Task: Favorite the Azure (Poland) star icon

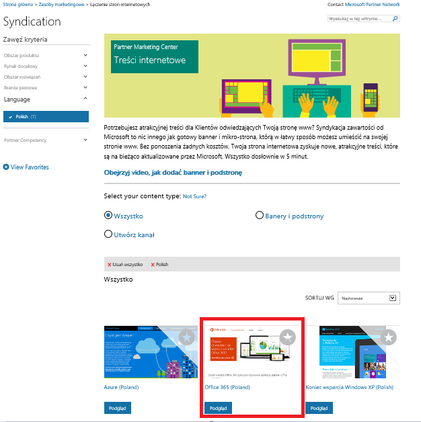Action: (x=187, y=337)
